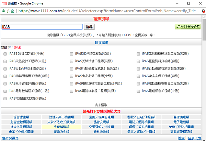
Task: Select highlighted 生產製造類 category
Action: [x=61, y=127]
